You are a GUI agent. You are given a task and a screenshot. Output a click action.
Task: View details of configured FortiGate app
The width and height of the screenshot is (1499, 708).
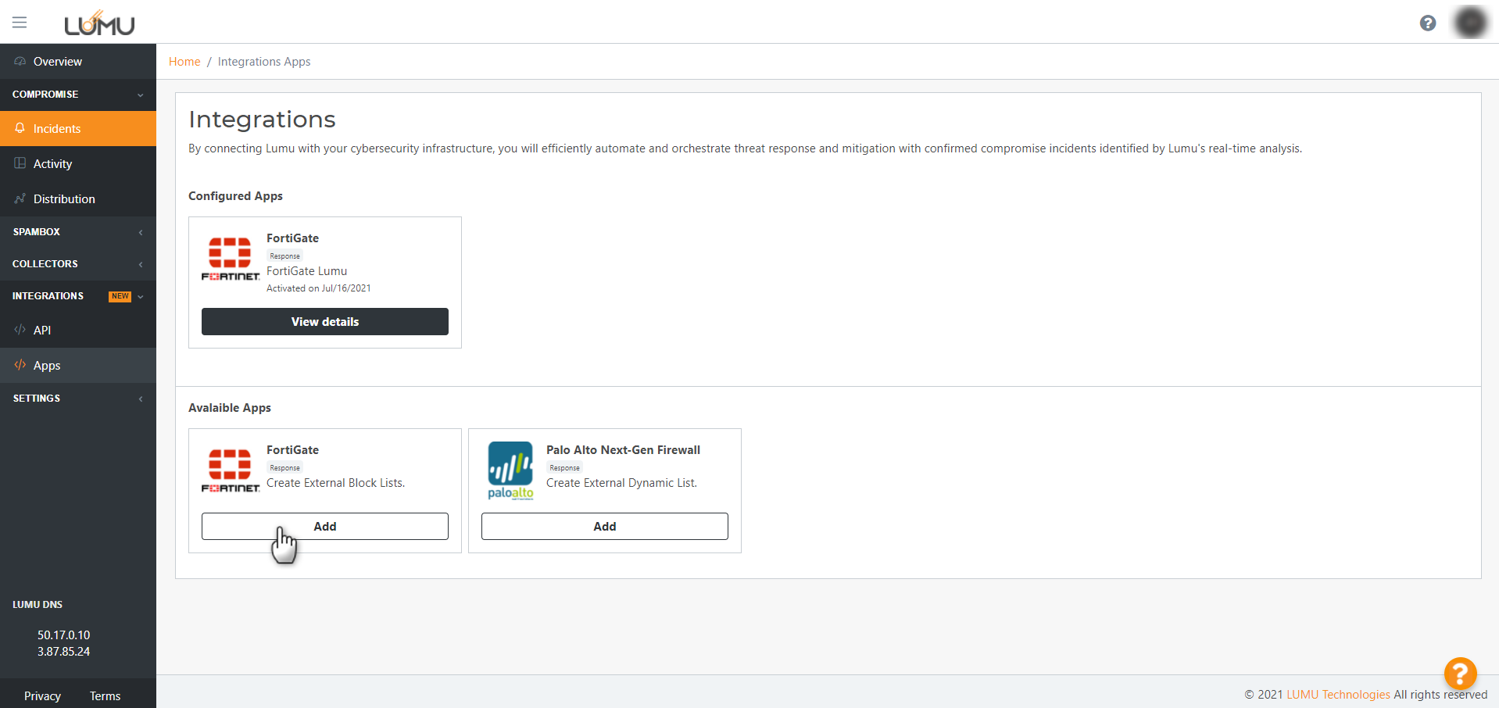point(324,322)
